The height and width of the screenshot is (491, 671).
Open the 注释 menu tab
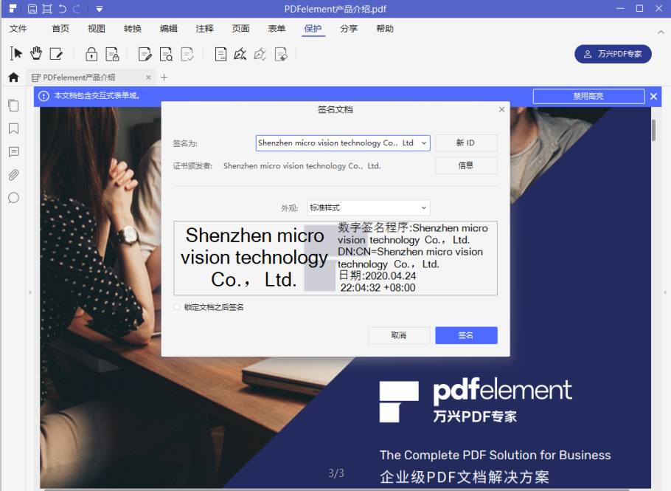pyautogui.click(x=204, y=29)
